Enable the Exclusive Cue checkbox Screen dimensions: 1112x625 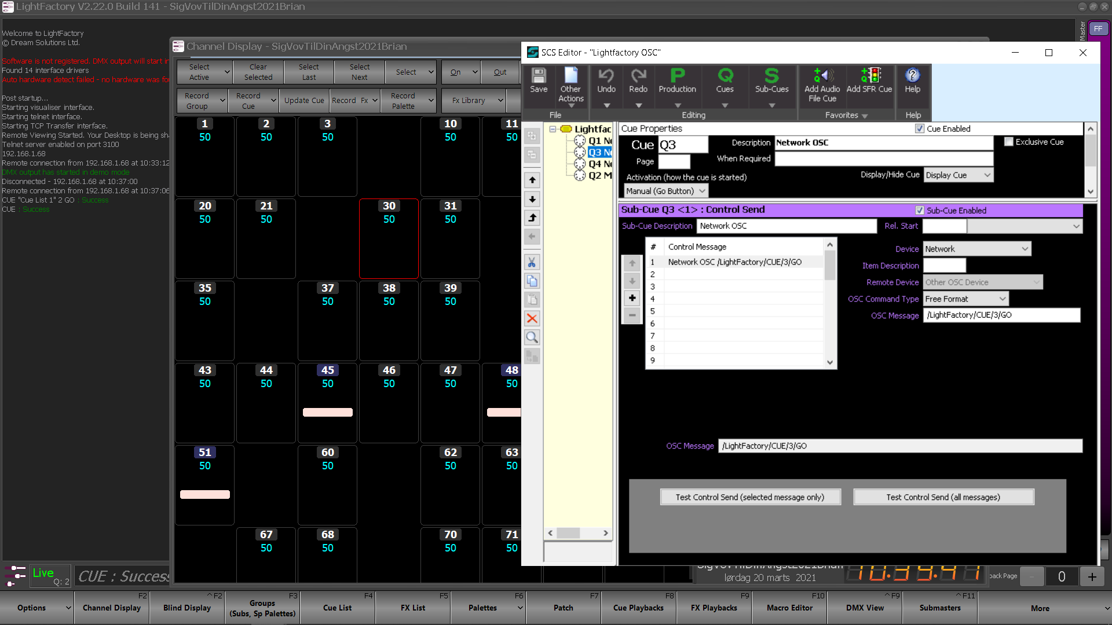pos(1009,142)
